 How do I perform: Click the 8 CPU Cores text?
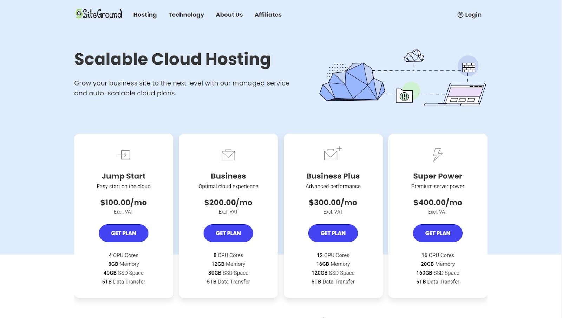[x=228, y=255]
